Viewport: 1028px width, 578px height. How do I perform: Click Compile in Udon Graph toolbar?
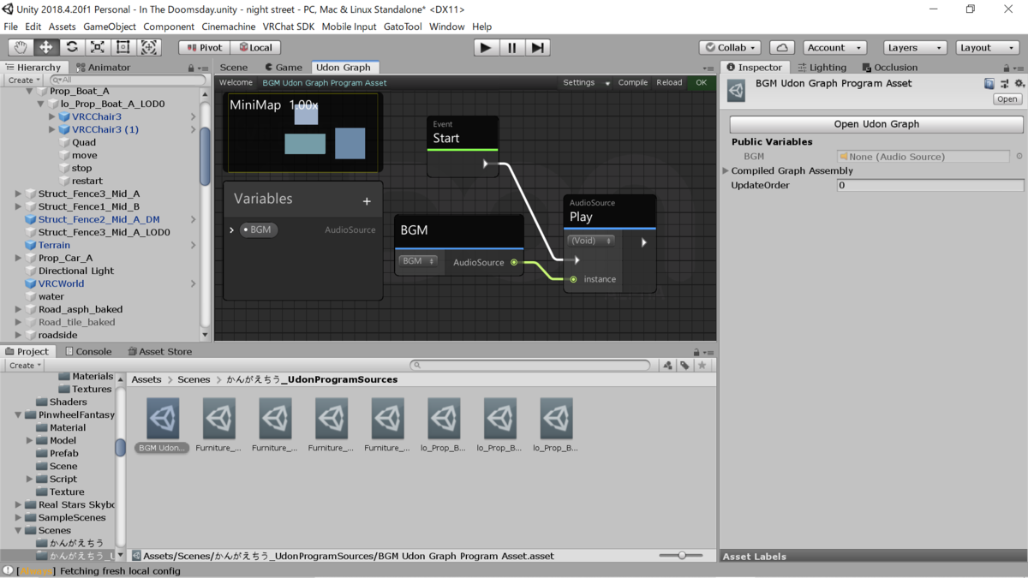[633, 83]
